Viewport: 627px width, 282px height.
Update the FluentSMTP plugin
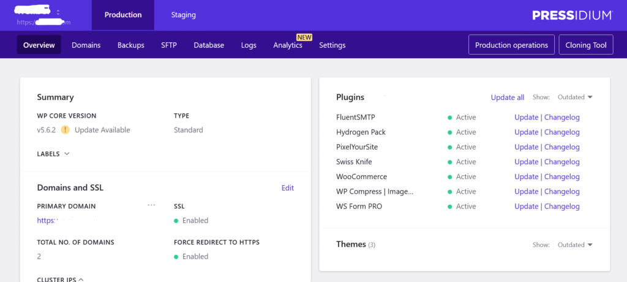click(x=526, y=117)
